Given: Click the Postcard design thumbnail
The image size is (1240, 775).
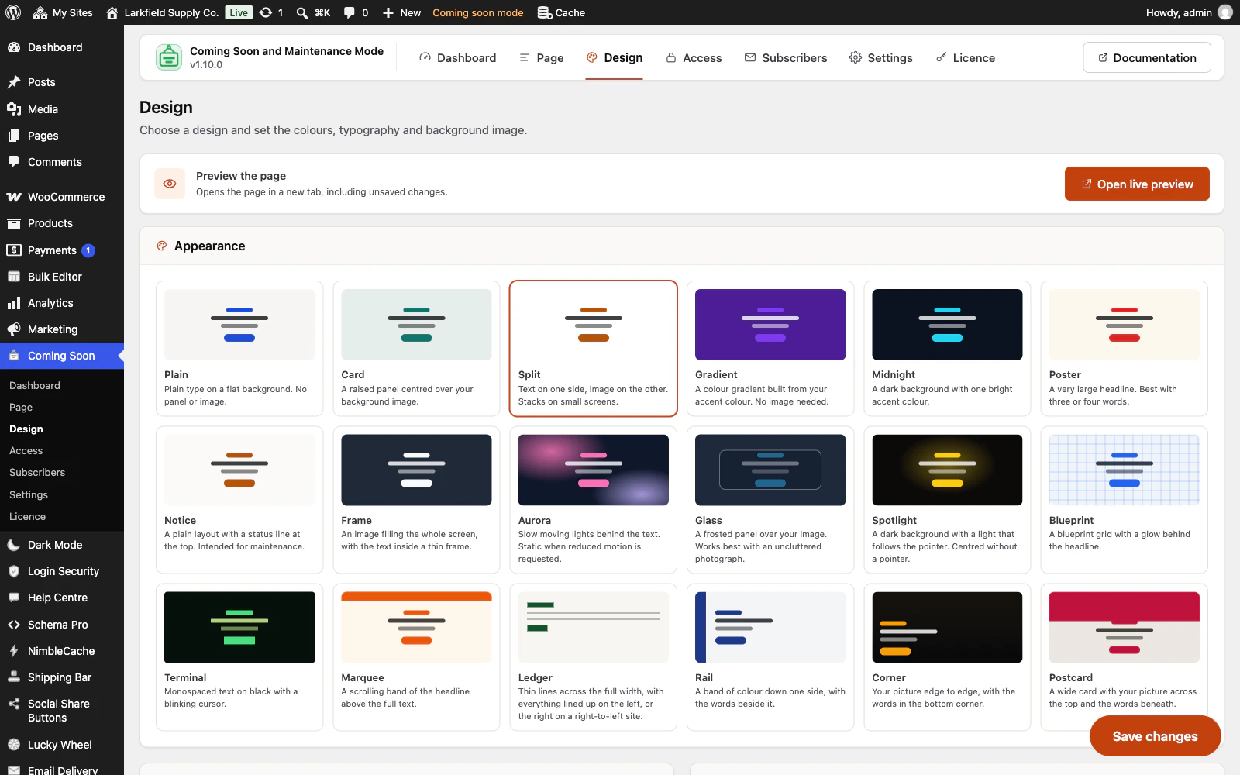Looking at the screenshot, I should tap(1124, 627).
